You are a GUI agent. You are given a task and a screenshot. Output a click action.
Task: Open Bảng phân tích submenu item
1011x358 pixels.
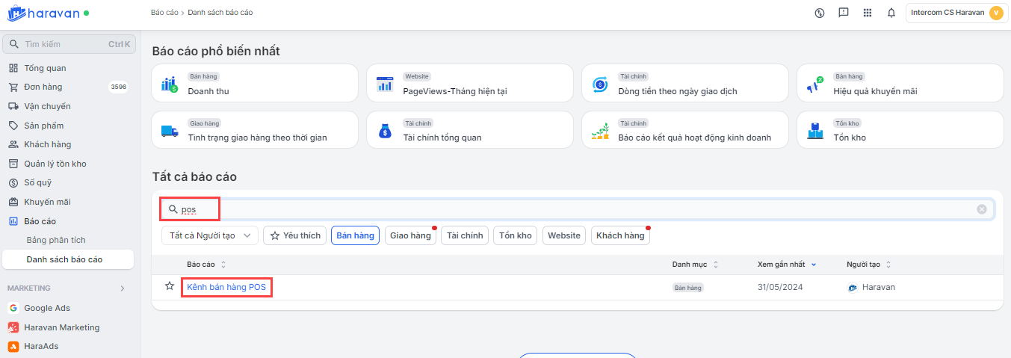pyautogui.click(x=56, y=240)
